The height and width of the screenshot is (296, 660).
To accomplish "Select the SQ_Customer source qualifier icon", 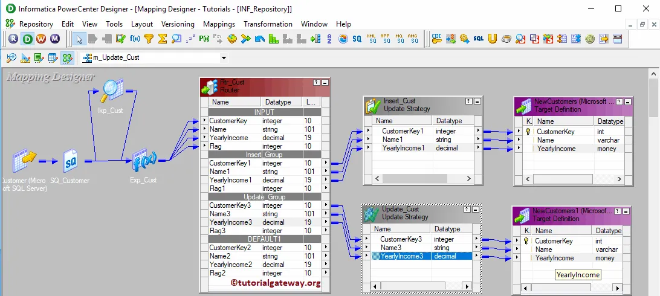I will point(70,162).
